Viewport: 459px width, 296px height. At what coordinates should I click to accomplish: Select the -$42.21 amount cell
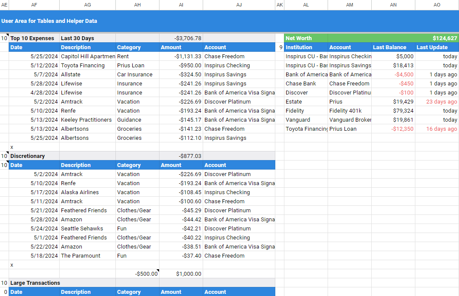(x=181, y=229)
